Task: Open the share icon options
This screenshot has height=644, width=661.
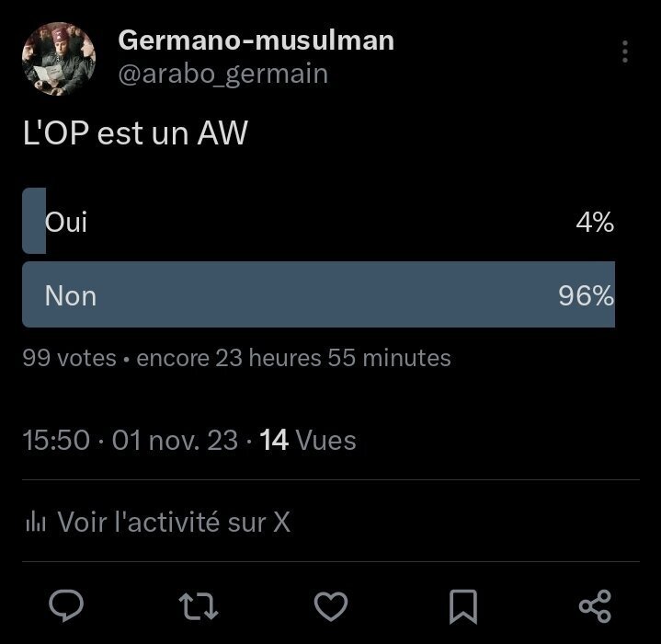Action: [x=595, y=604]
